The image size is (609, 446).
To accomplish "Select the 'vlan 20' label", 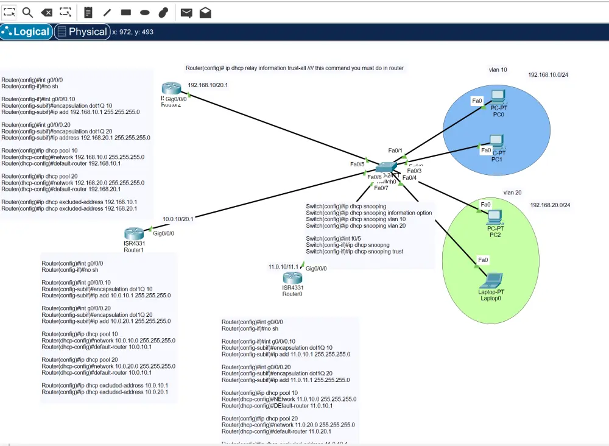I will click(x=512, y=193).
